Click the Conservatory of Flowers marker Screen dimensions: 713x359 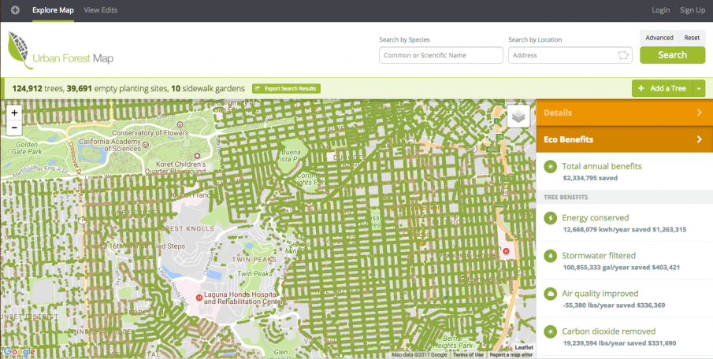point(180,125)
